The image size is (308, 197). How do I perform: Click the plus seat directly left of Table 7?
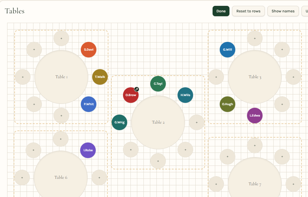click(216, 184)
